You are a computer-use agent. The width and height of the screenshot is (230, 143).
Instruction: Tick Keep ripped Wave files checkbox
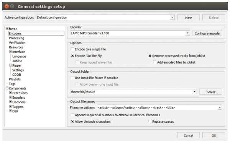tap(77, 62)
